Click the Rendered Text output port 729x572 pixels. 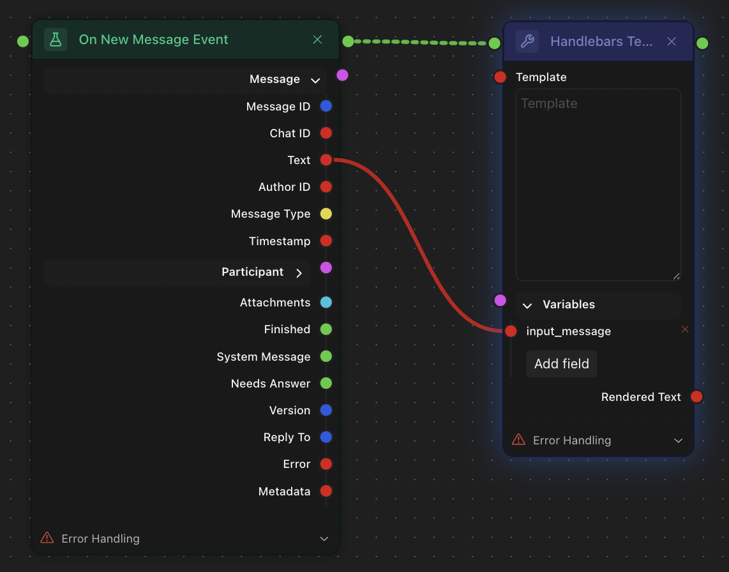pos(696,397)
